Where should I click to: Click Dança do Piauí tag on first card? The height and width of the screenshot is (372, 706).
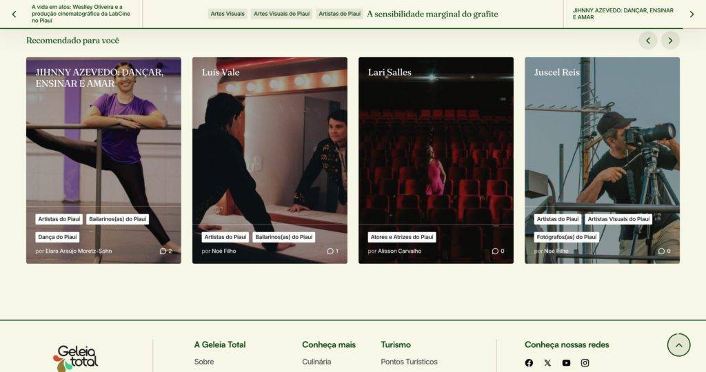coord(57,237)
